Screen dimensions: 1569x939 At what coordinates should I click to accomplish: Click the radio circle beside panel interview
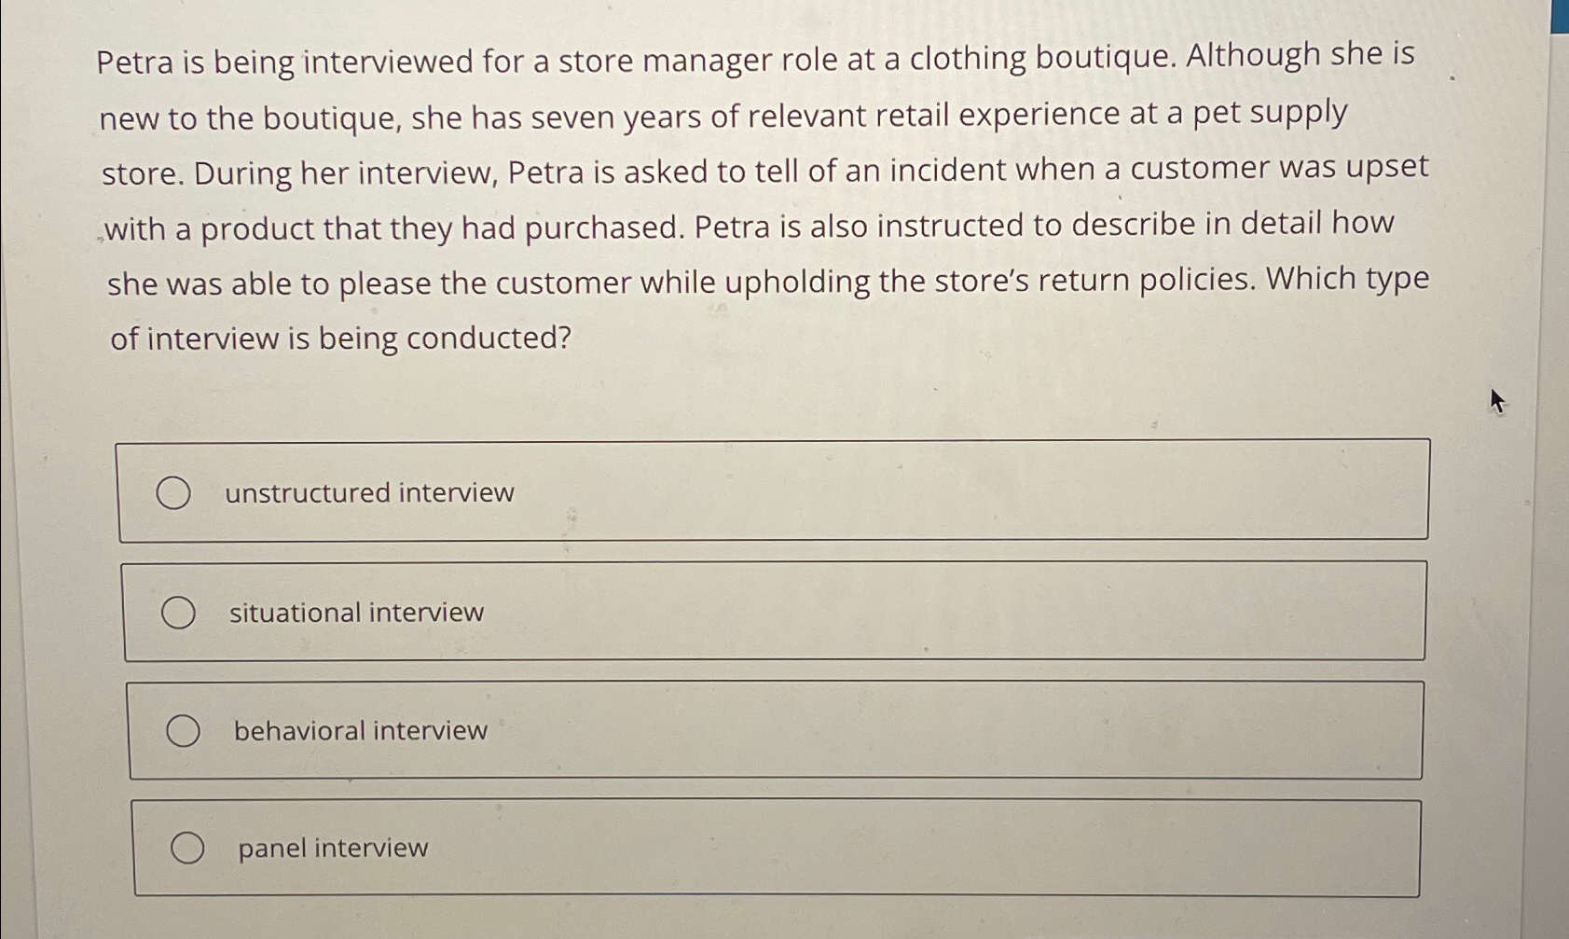188,847
